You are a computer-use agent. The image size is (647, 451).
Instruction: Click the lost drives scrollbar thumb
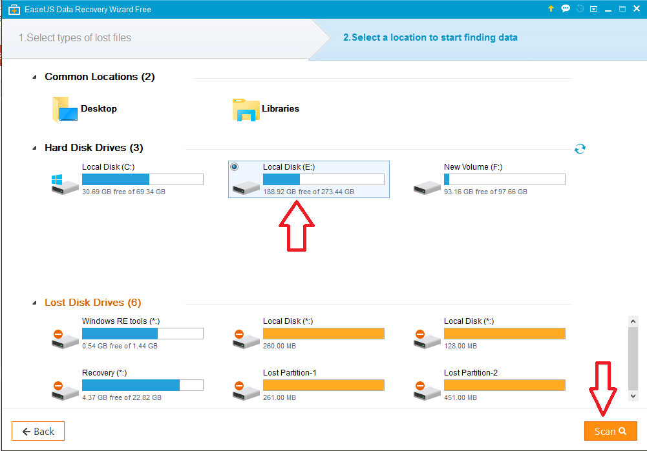click(633, 358)
